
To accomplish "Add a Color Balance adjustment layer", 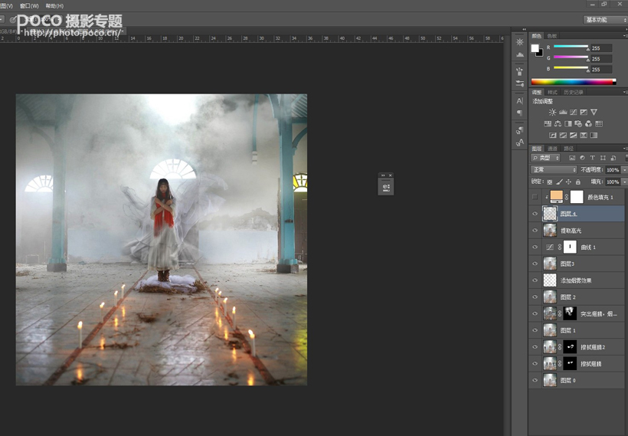I will pos(558,124).
